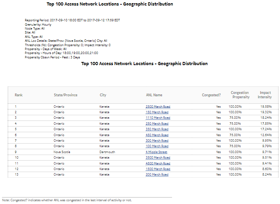Open the 3500 March Road link
The height and width of the screenshot is (204, 280).
click(x=158, y=157)
